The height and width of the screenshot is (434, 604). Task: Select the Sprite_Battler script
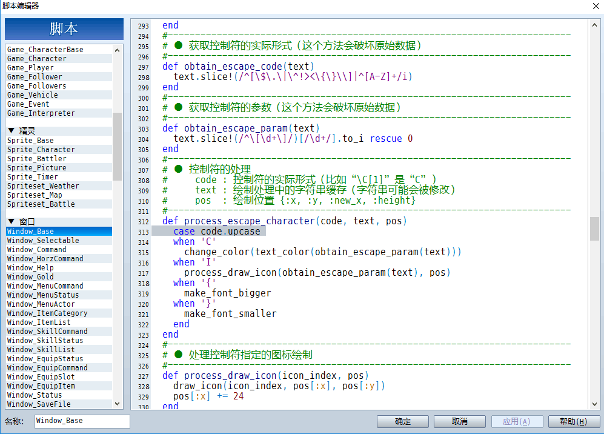click(x=59, y=159)
